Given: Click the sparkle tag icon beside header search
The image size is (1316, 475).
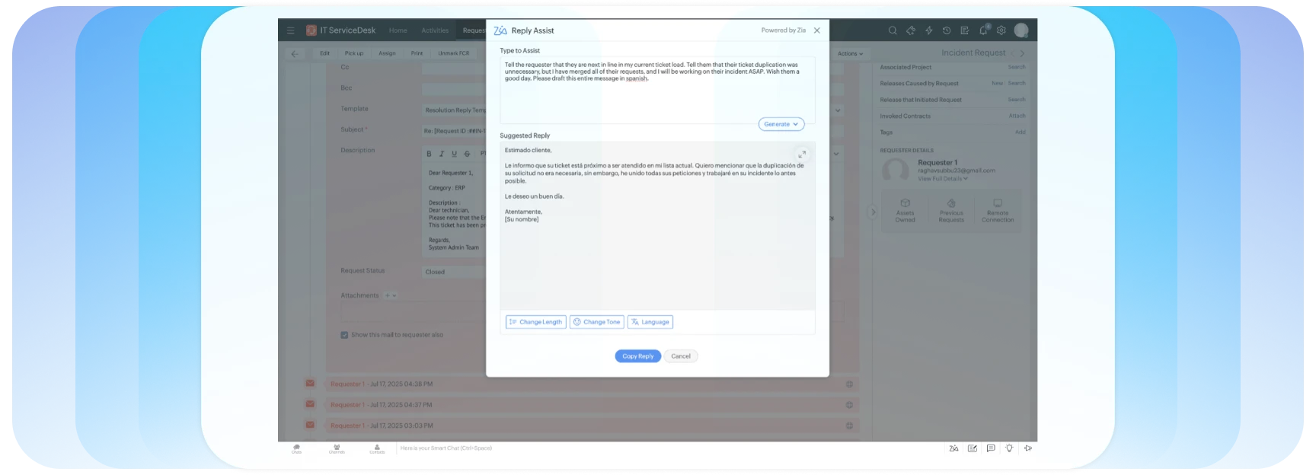Looking at the screenshot, I should [x=911, y=30].
